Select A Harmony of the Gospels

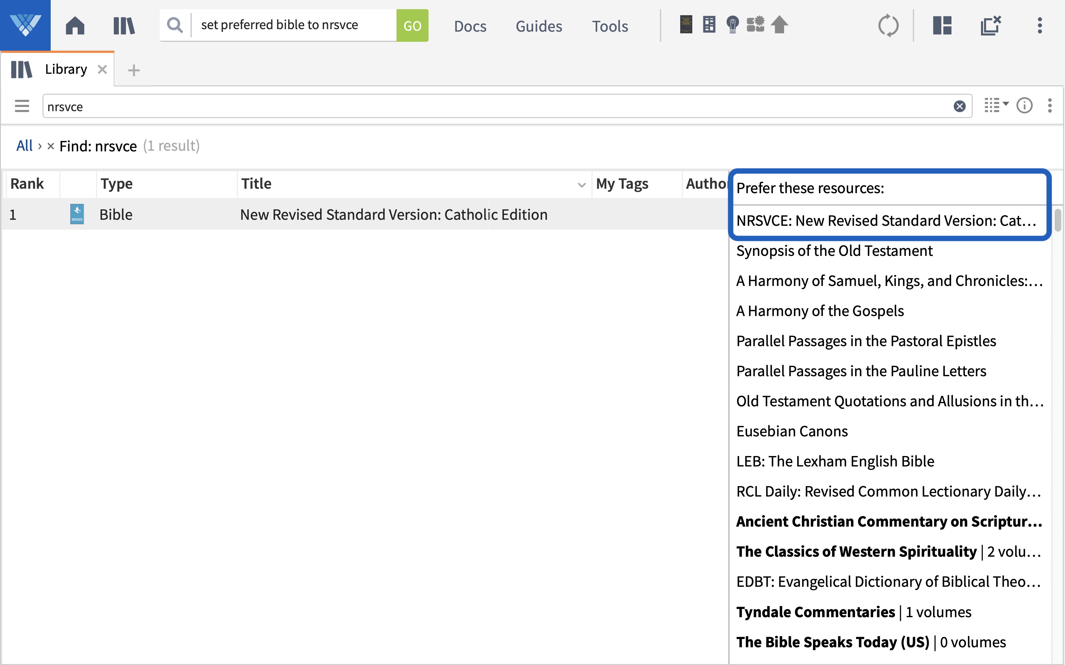click(820, 311)
